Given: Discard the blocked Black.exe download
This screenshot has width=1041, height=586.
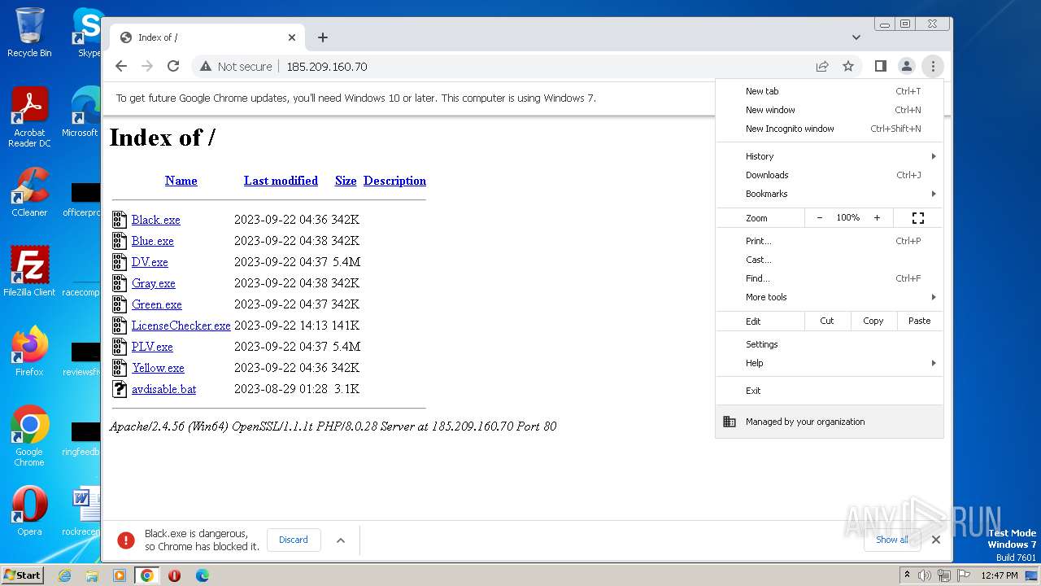Looking at the screenshot, I should coord(294,540).
